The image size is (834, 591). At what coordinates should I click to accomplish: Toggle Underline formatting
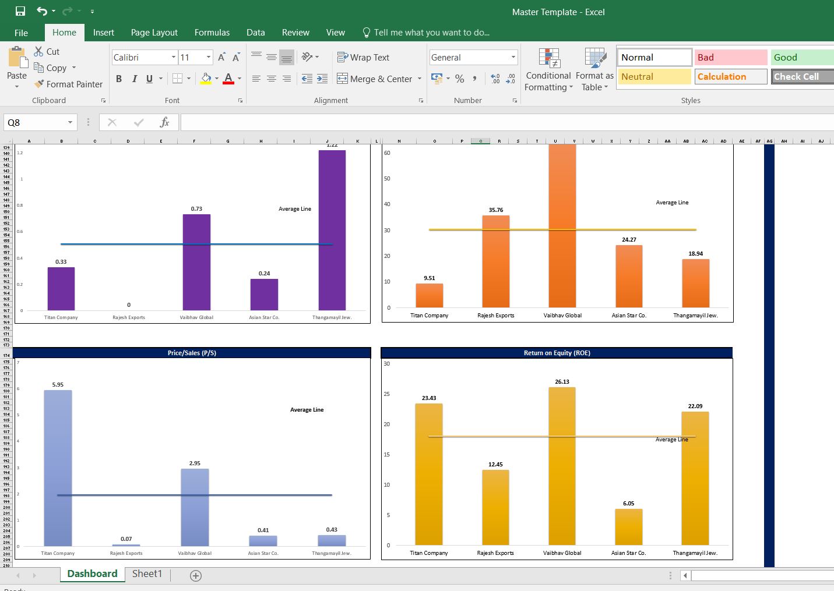[149, 79]
